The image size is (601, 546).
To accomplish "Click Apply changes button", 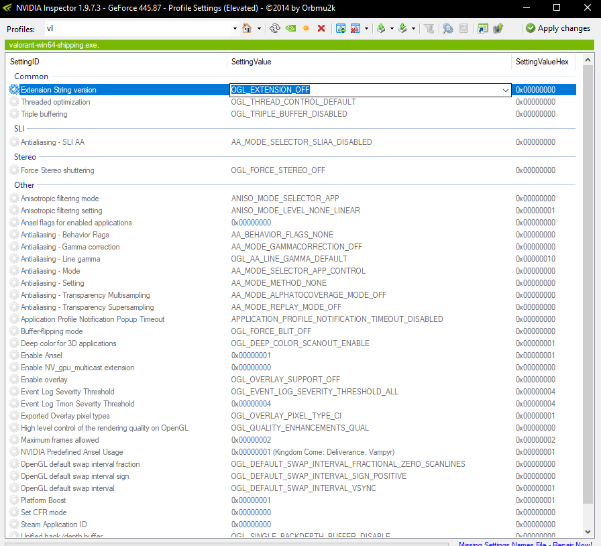I will coord(558,28).
